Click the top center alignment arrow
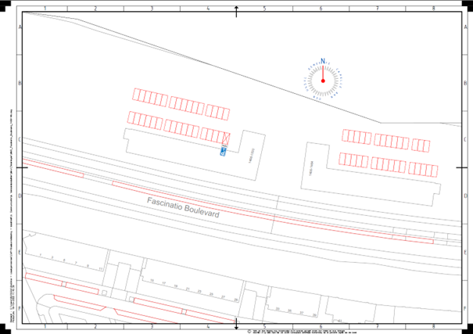 point(237,10)
